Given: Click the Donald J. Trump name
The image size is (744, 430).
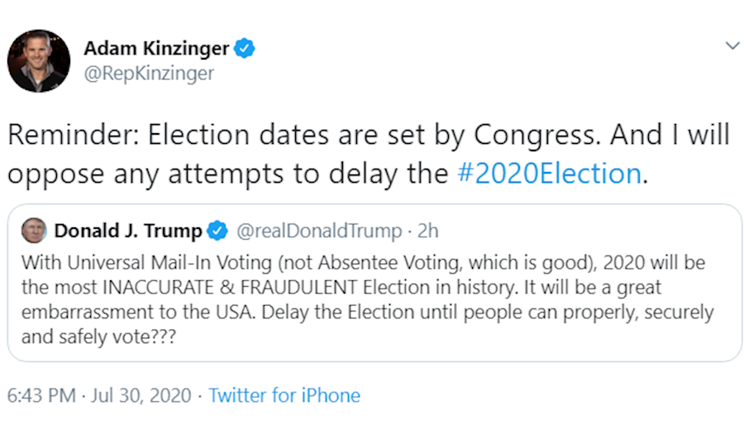Looking at the screenshot, I should pyautogui.click(x=127, y=231).
